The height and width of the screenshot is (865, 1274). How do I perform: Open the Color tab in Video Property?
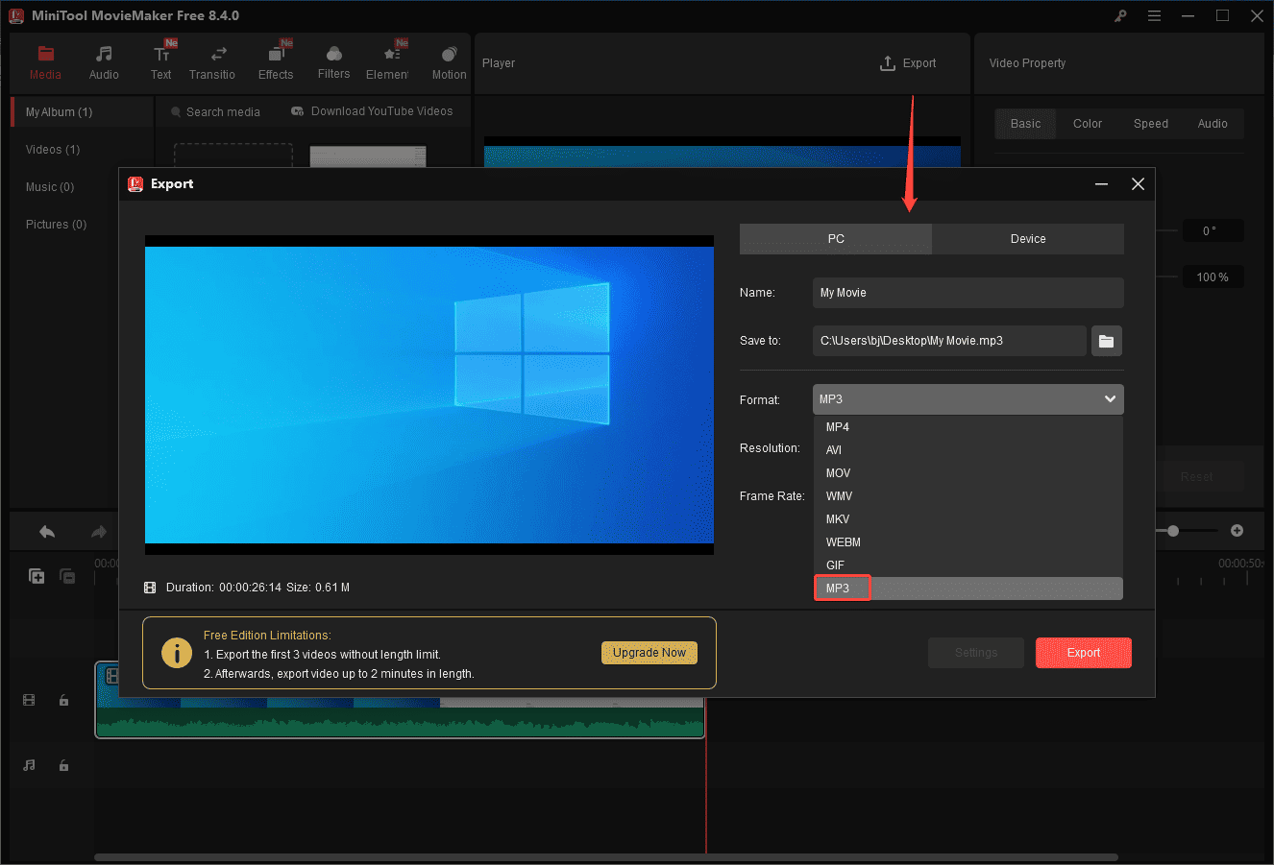pyautogui.click(x=1087, y=123)
